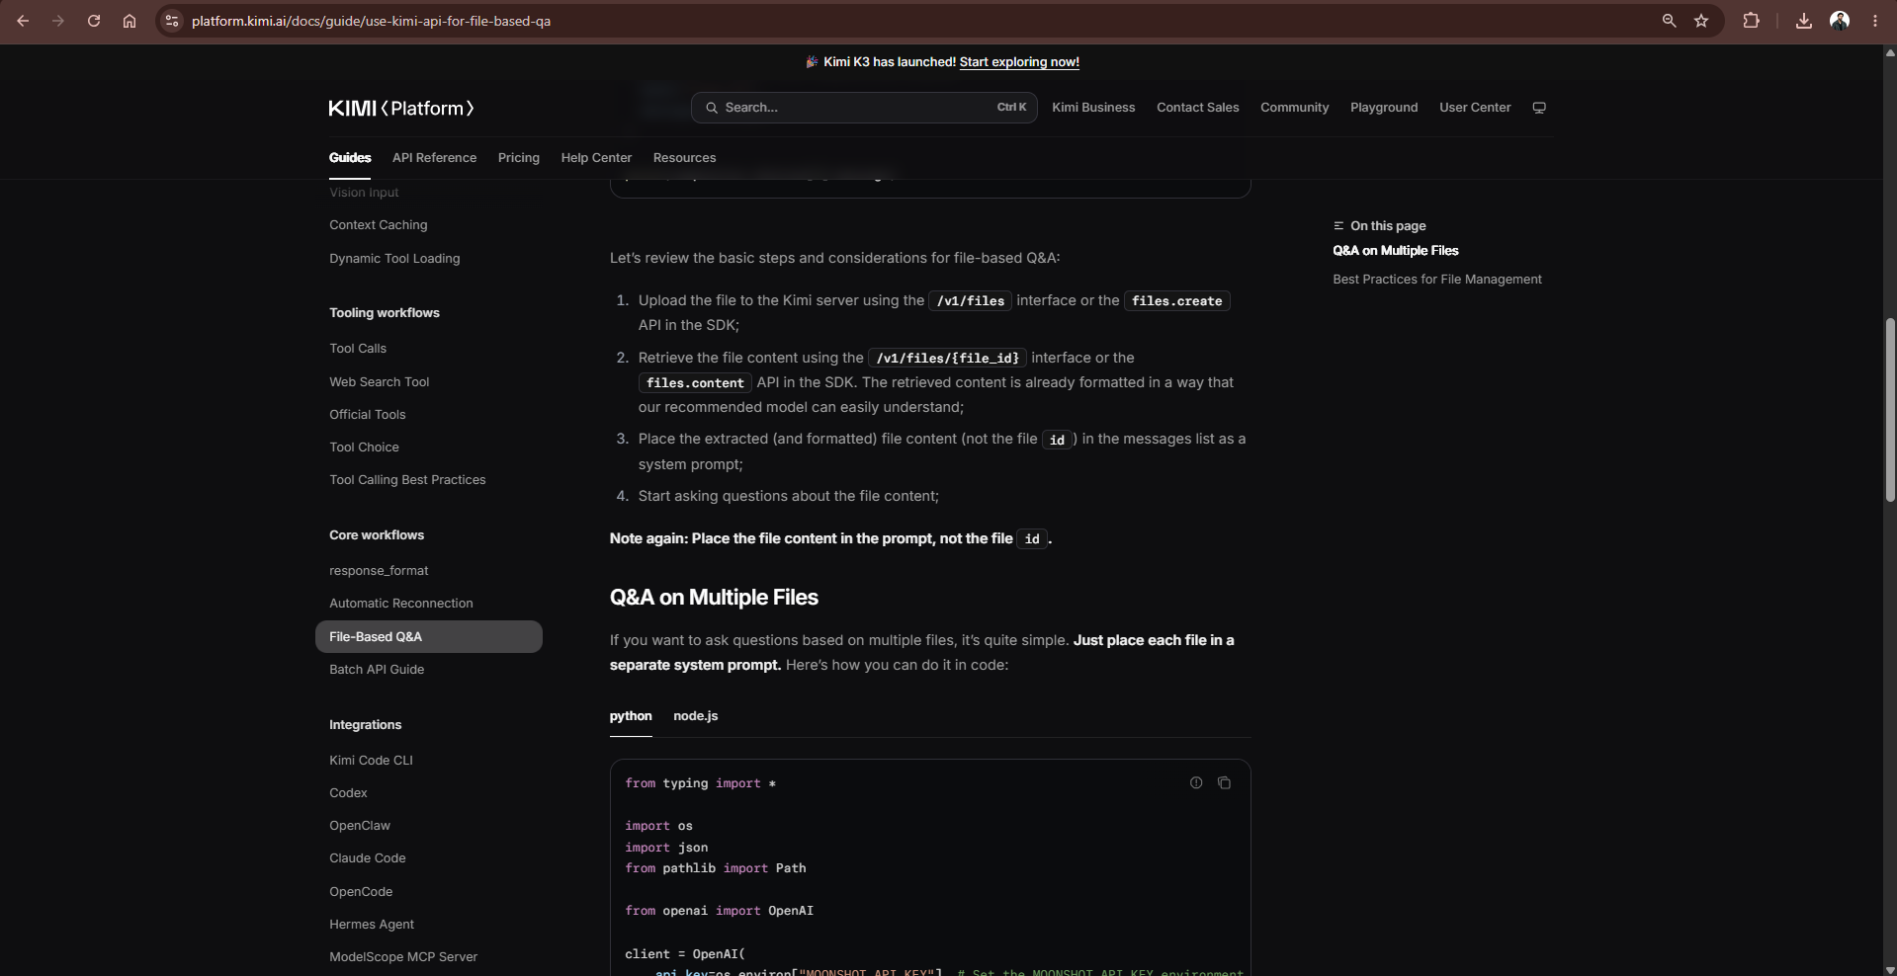Click the Kimi Platform logo
The width and height of the screenshot is (1897, 976).
tap(401, 108)
